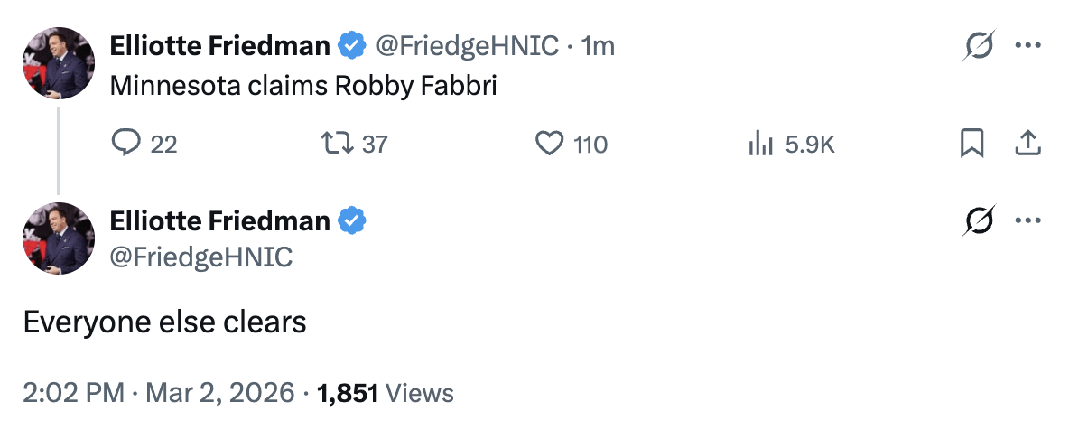Reply to the Robby Fabbri tweet
Viewport: 1069px width, 430px height.
[x=123, y=144]
